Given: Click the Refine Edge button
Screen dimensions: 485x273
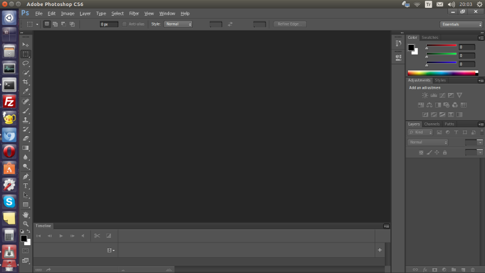Looking at the screenshot, I should [290, 24].
